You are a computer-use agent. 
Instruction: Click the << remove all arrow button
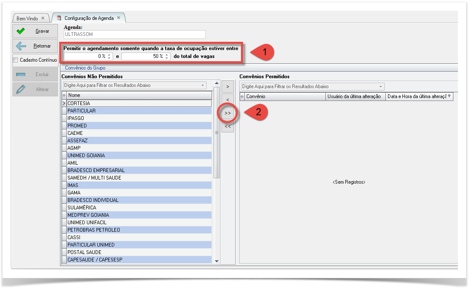point(228,127)
